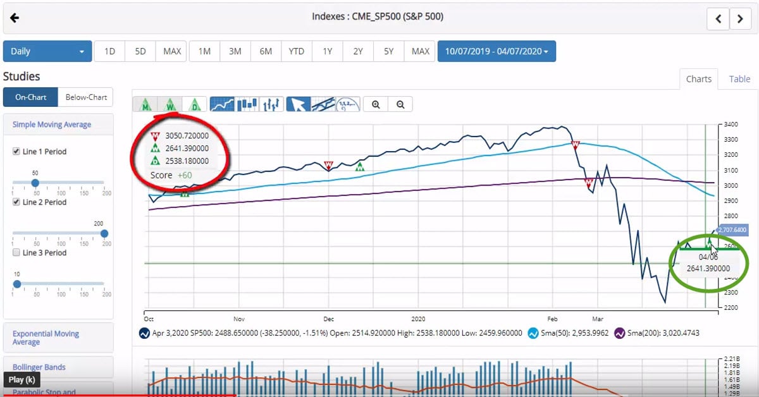Viewport: 759px width, 397px height.
Task: Click the YTD range button
Action: click(x=296, y=51)
